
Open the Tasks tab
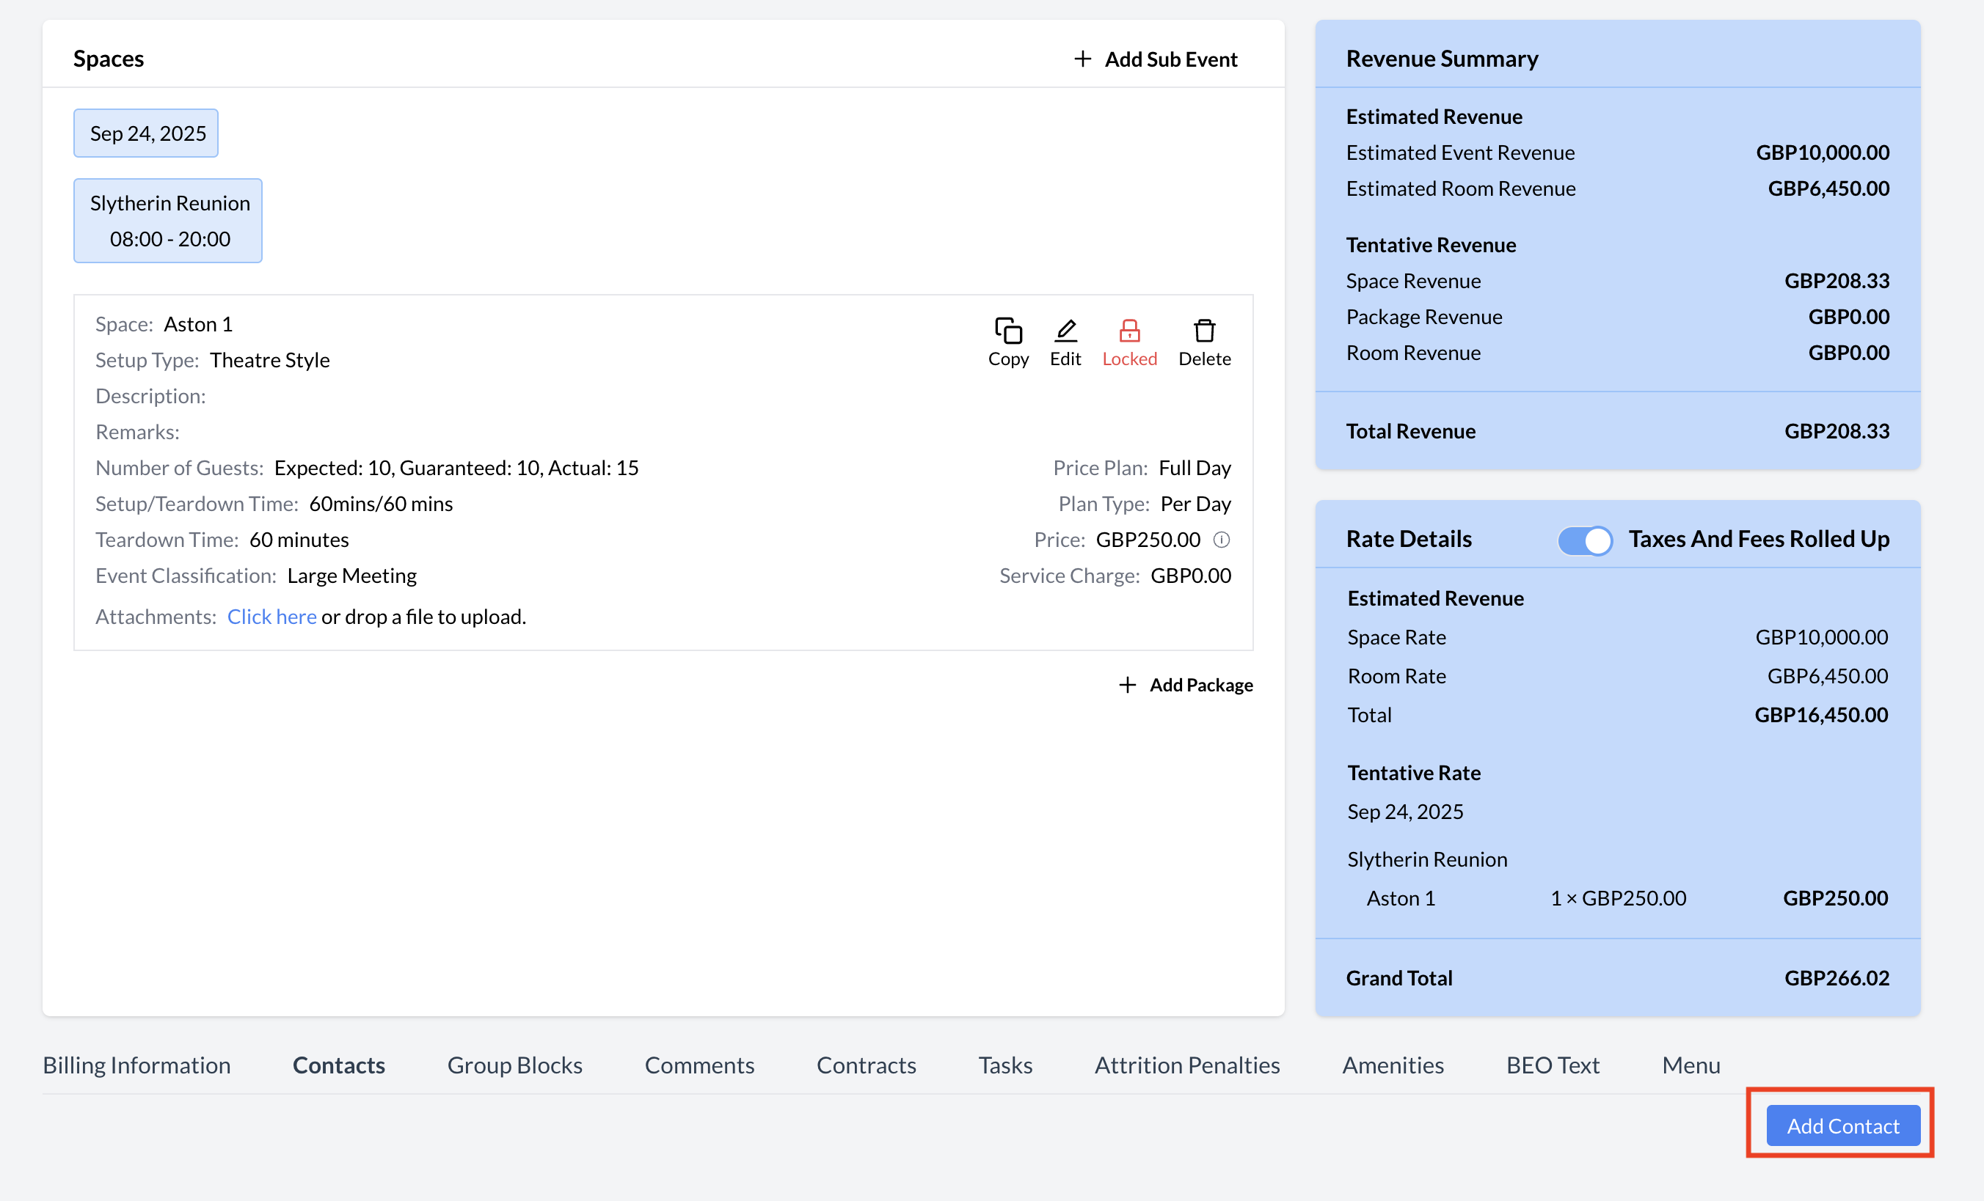tap(1005, 1065)
